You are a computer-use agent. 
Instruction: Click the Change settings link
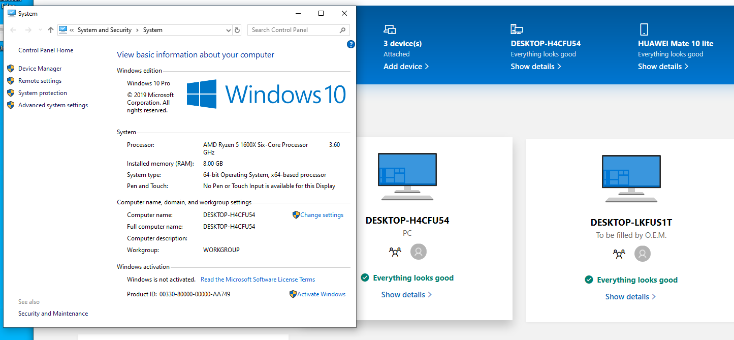click(x=322, y=215)
